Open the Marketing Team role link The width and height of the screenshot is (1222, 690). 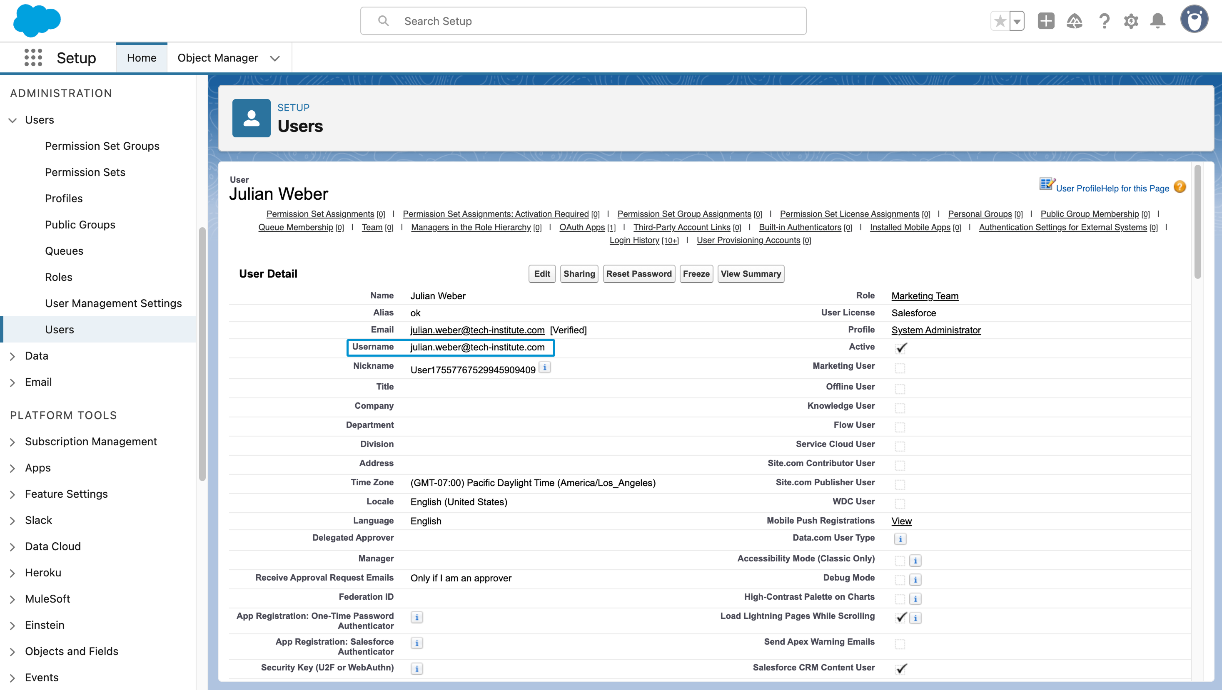925,296
